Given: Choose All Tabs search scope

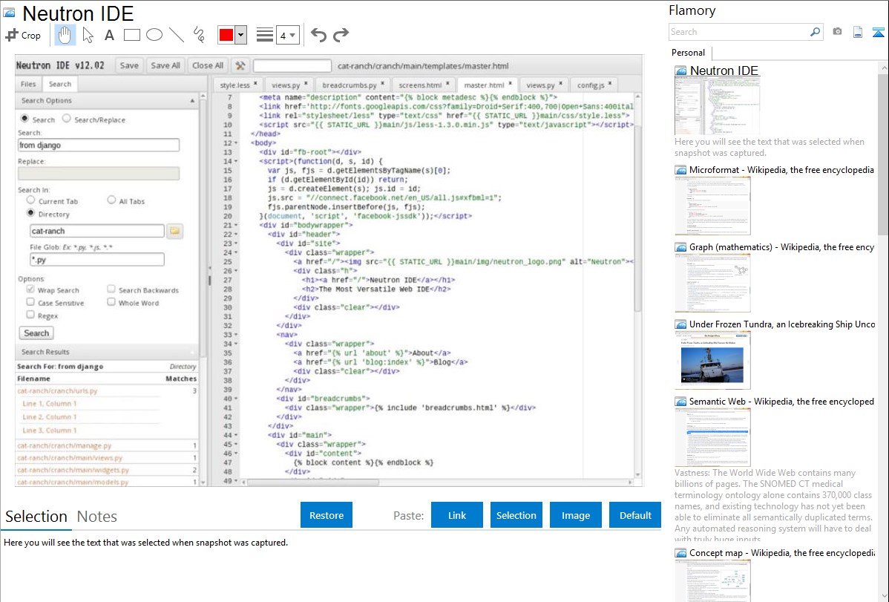Looking at the screenshot, I should pyautogui.click(x=111, y=200).
